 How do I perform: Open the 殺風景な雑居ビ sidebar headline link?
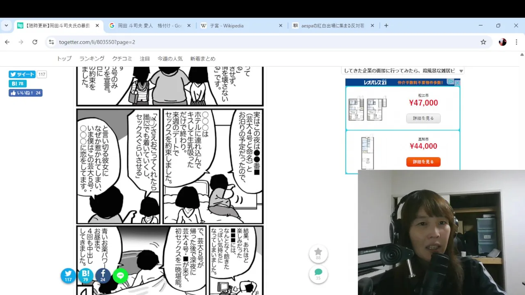[399, 70]
